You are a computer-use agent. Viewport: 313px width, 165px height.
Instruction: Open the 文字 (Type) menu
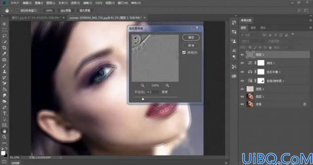pyautogui.click(x=63, y=3)
